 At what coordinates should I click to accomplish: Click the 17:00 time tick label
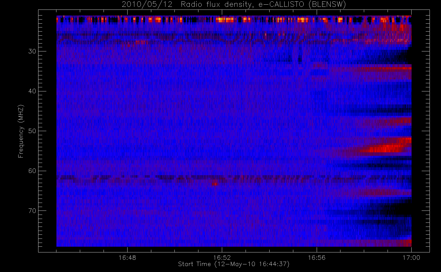(x=411, y=258)
